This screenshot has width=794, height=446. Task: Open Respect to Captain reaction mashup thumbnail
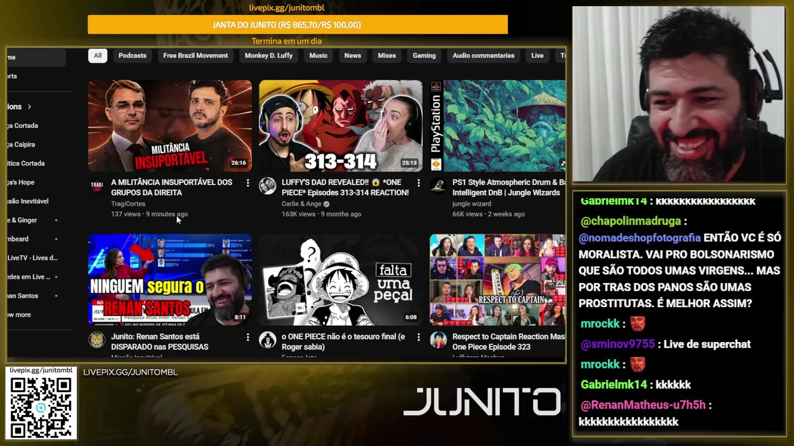point(497,280)
